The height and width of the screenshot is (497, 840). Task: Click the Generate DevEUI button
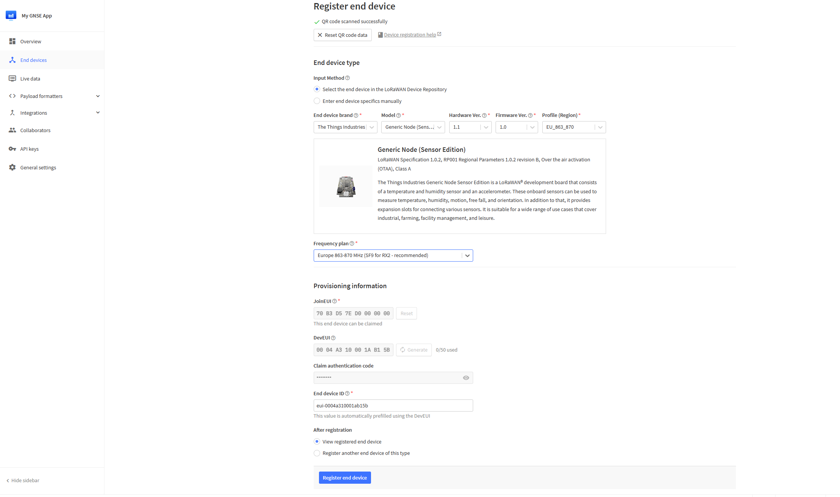pyautogui.click(x=415, y=350)
